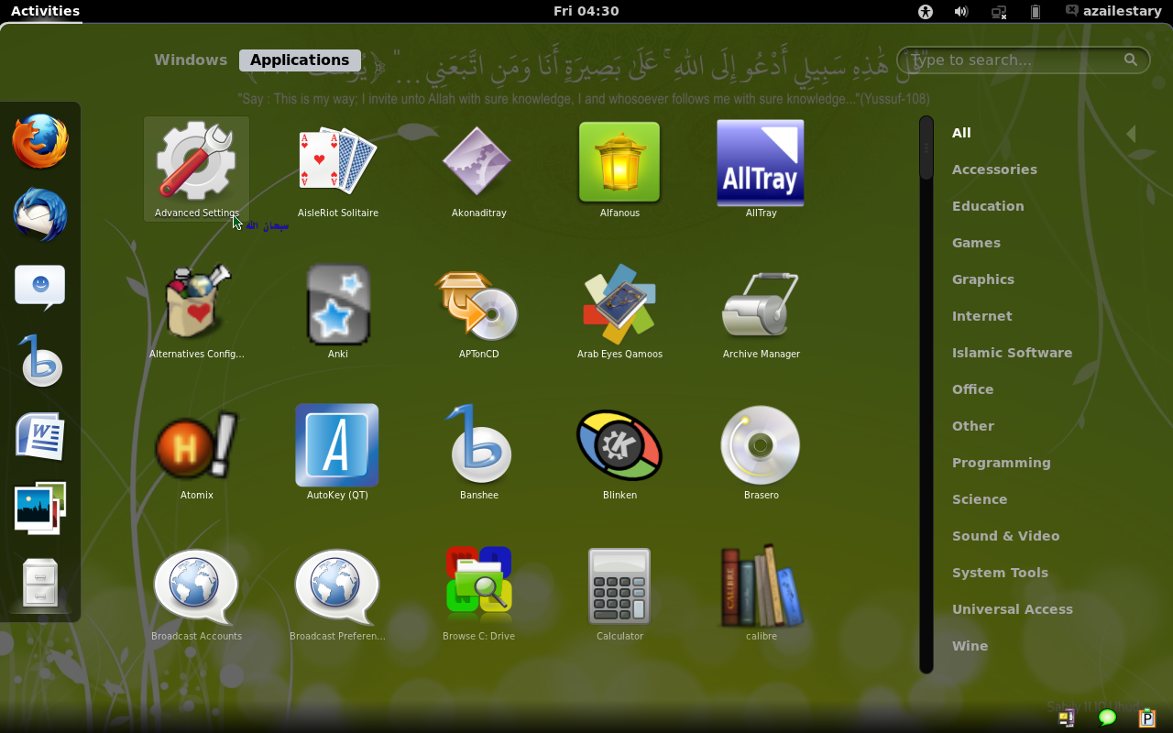Launch the Blinken game

coord(619,445)
